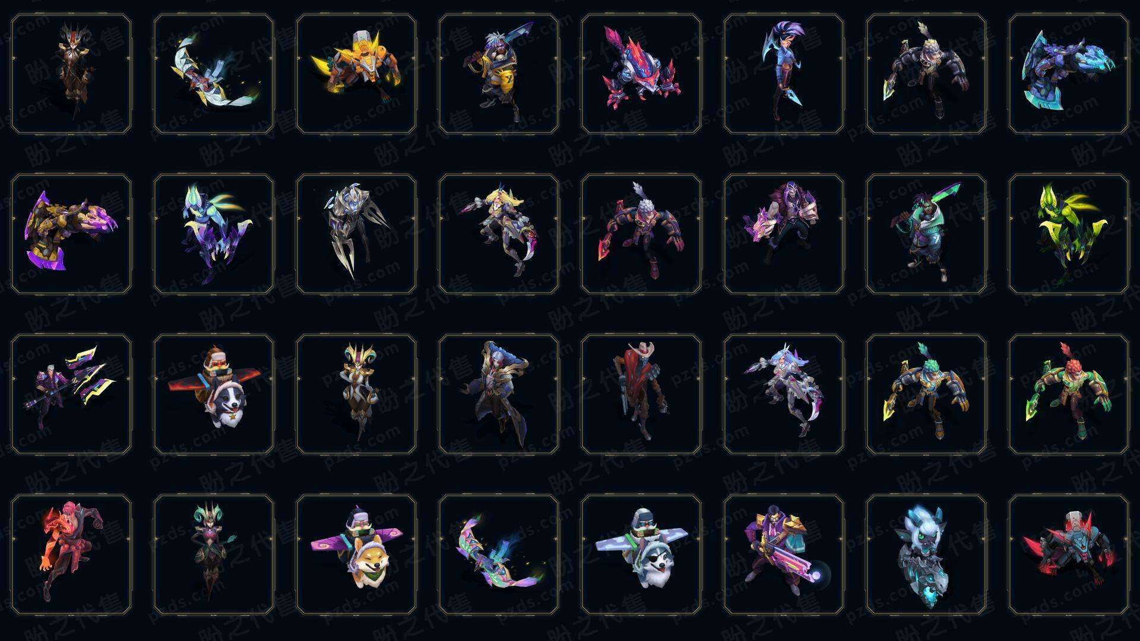Pick the spearman with floating yellow blades
Screen dimensions: 1140x641
(x=71, y=394)
